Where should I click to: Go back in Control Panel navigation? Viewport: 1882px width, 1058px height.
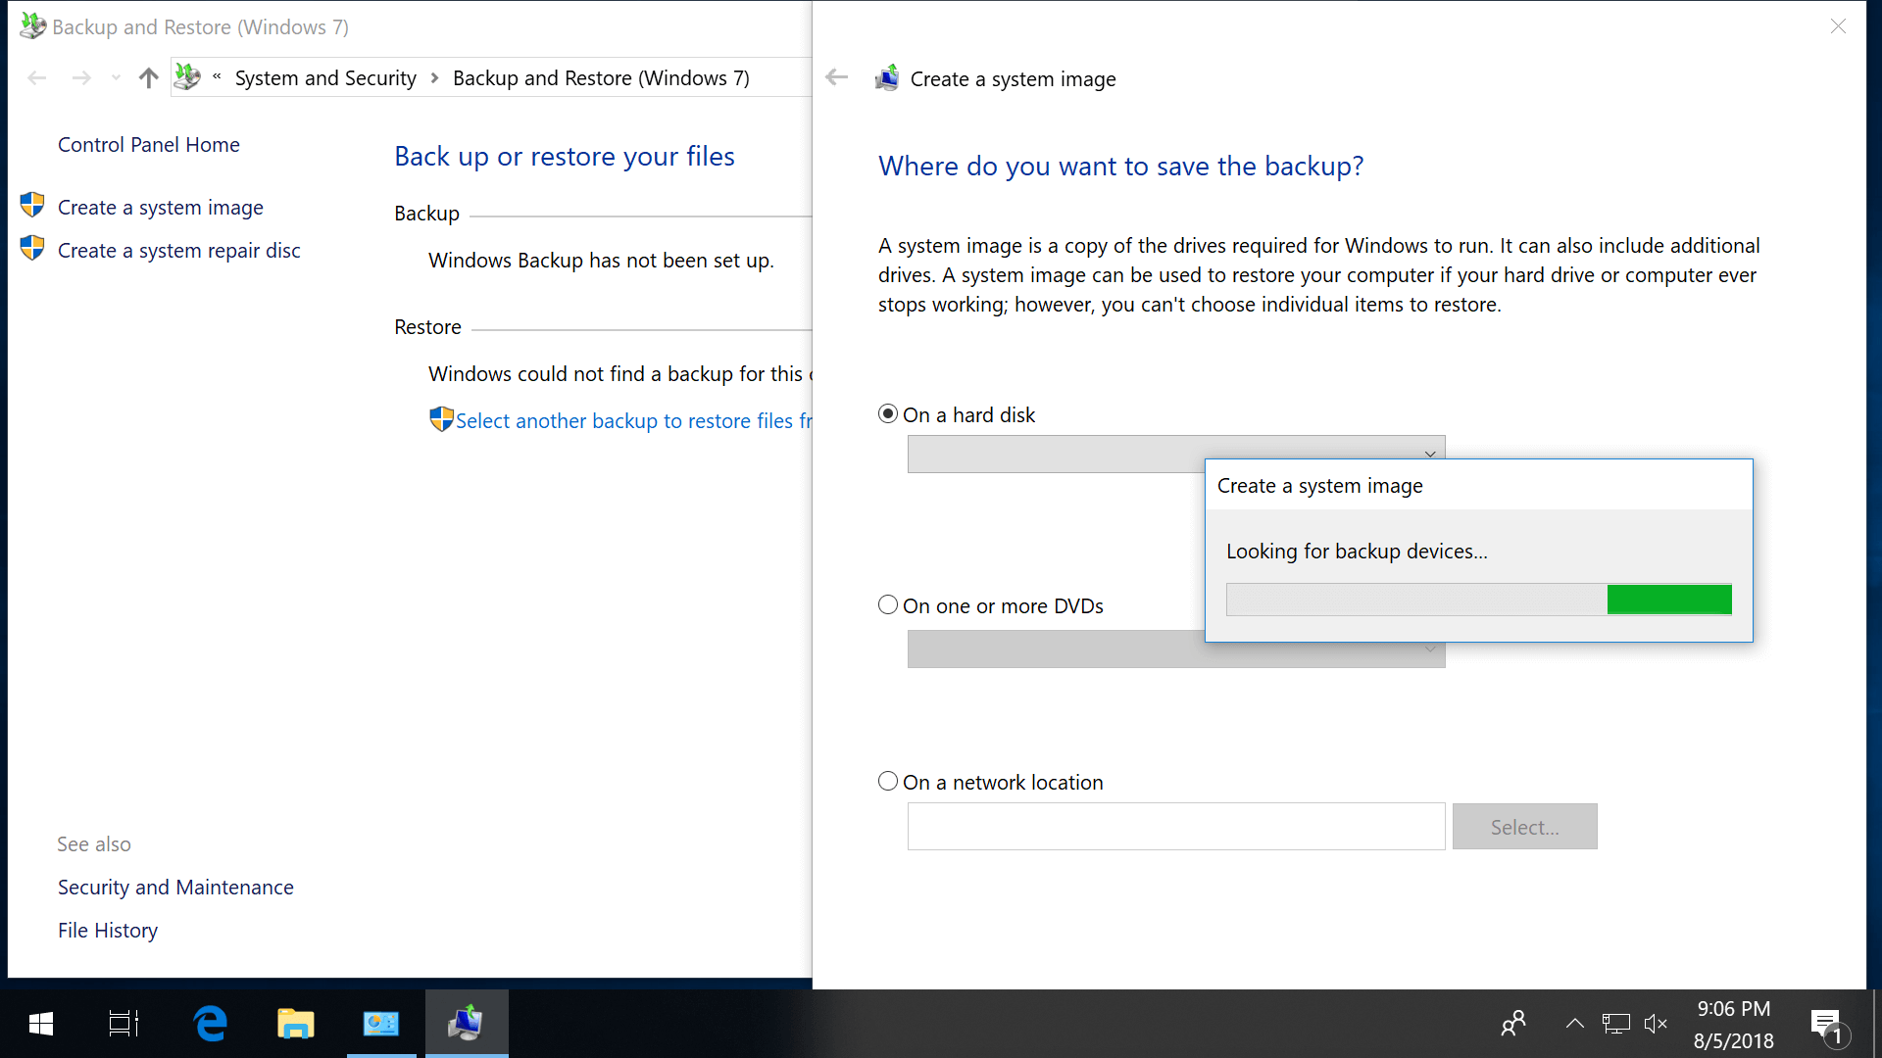click(37, 78)
